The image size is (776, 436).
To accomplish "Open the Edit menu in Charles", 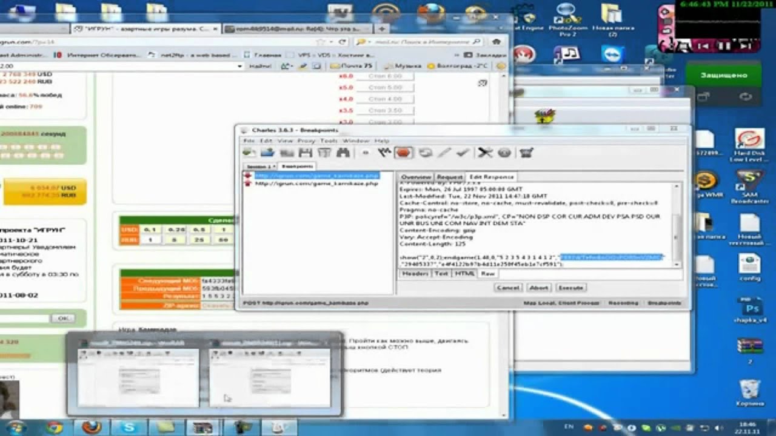I will tap(266, 140).
